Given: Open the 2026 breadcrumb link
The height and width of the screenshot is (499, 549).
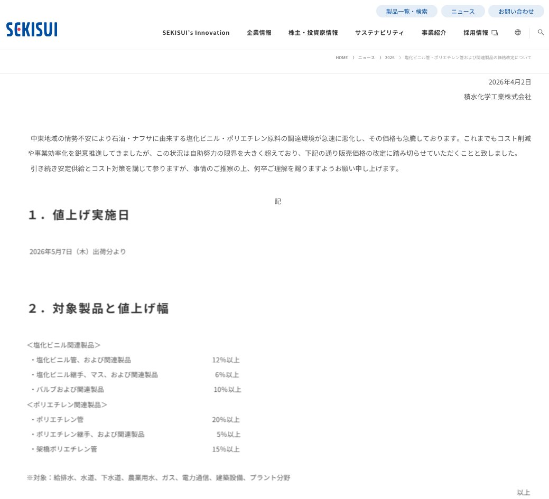Looking at the screenshot, I should click(x=390, y=58).
